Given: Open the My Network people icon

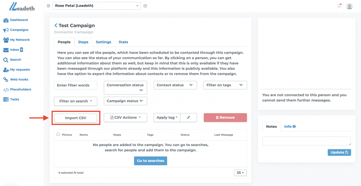Looking at the screenshot, I should click(6, 40).
